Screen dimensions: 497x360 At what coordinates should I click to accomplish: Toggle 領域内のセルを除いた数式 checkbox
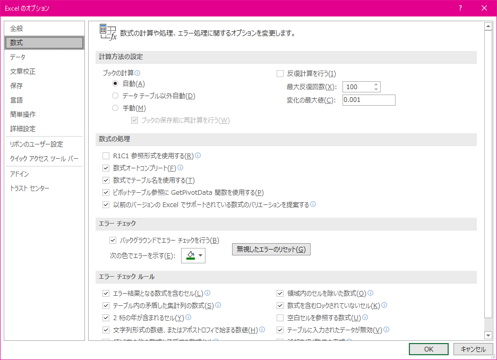(x=280, y=294)
